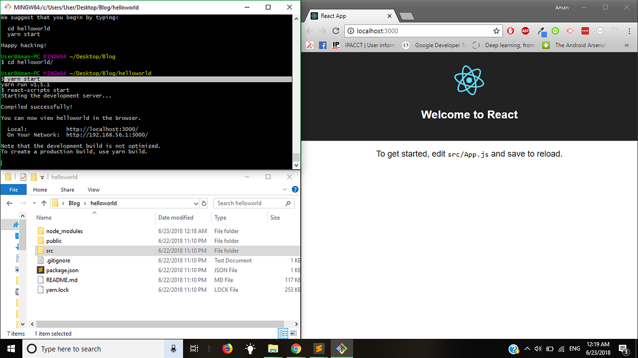The height and width of the screenshot is (358, 638).
Task: Open the Recent Locations dropdown in Explorer
Action: click(x=34, y=203)
